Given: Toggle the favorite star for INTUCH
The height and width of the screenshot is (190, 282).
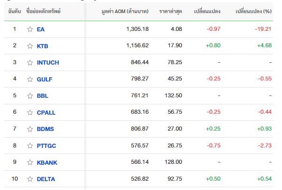Looking at the screenshot, I should point(30,62).
